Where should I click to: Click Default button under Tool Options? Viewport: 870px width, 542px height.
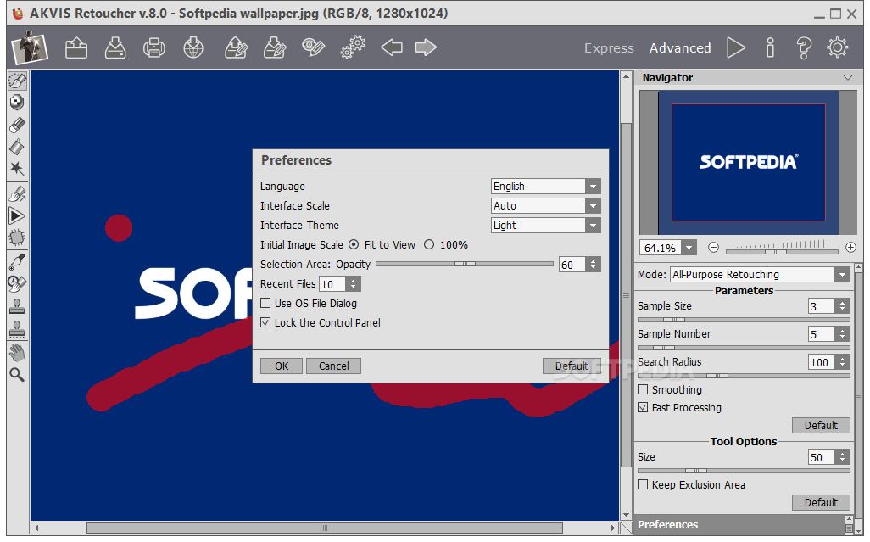click(x=821, y=502)
